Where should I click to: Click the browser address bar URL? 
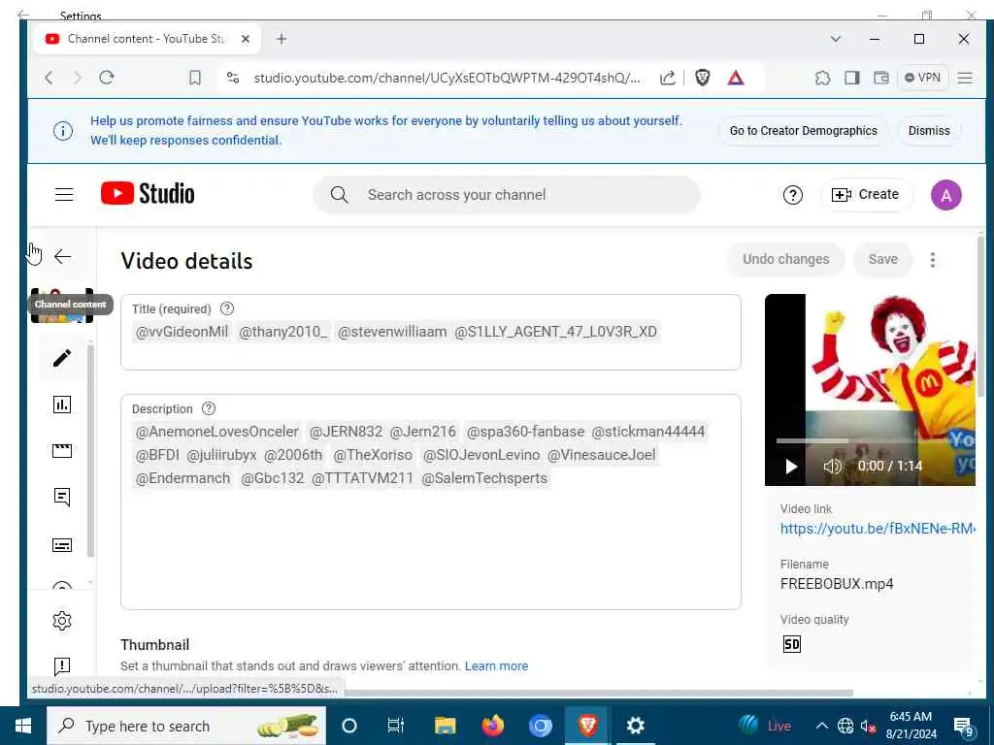coord(447,78)
